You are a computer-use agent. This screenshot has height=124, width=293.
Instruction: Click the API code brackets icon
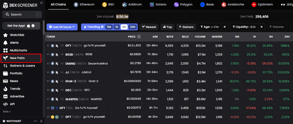(x=6, y=104)
